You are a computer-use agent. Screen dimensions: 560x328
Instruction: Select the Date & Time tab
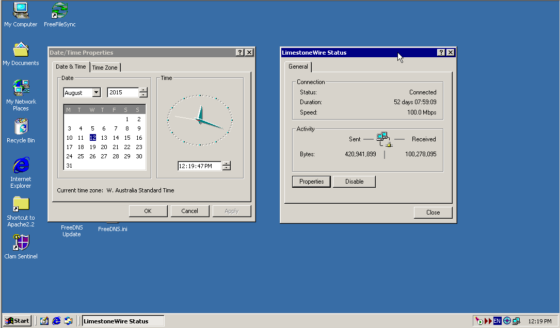coord(71,67)
